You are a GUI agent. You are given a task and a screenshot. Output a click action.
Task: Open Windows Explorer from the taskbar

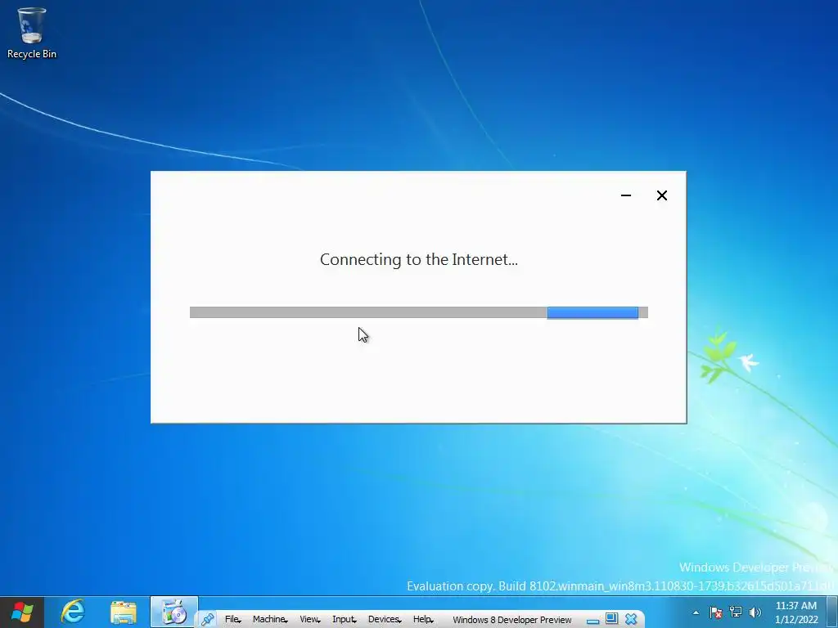point(124,612)
